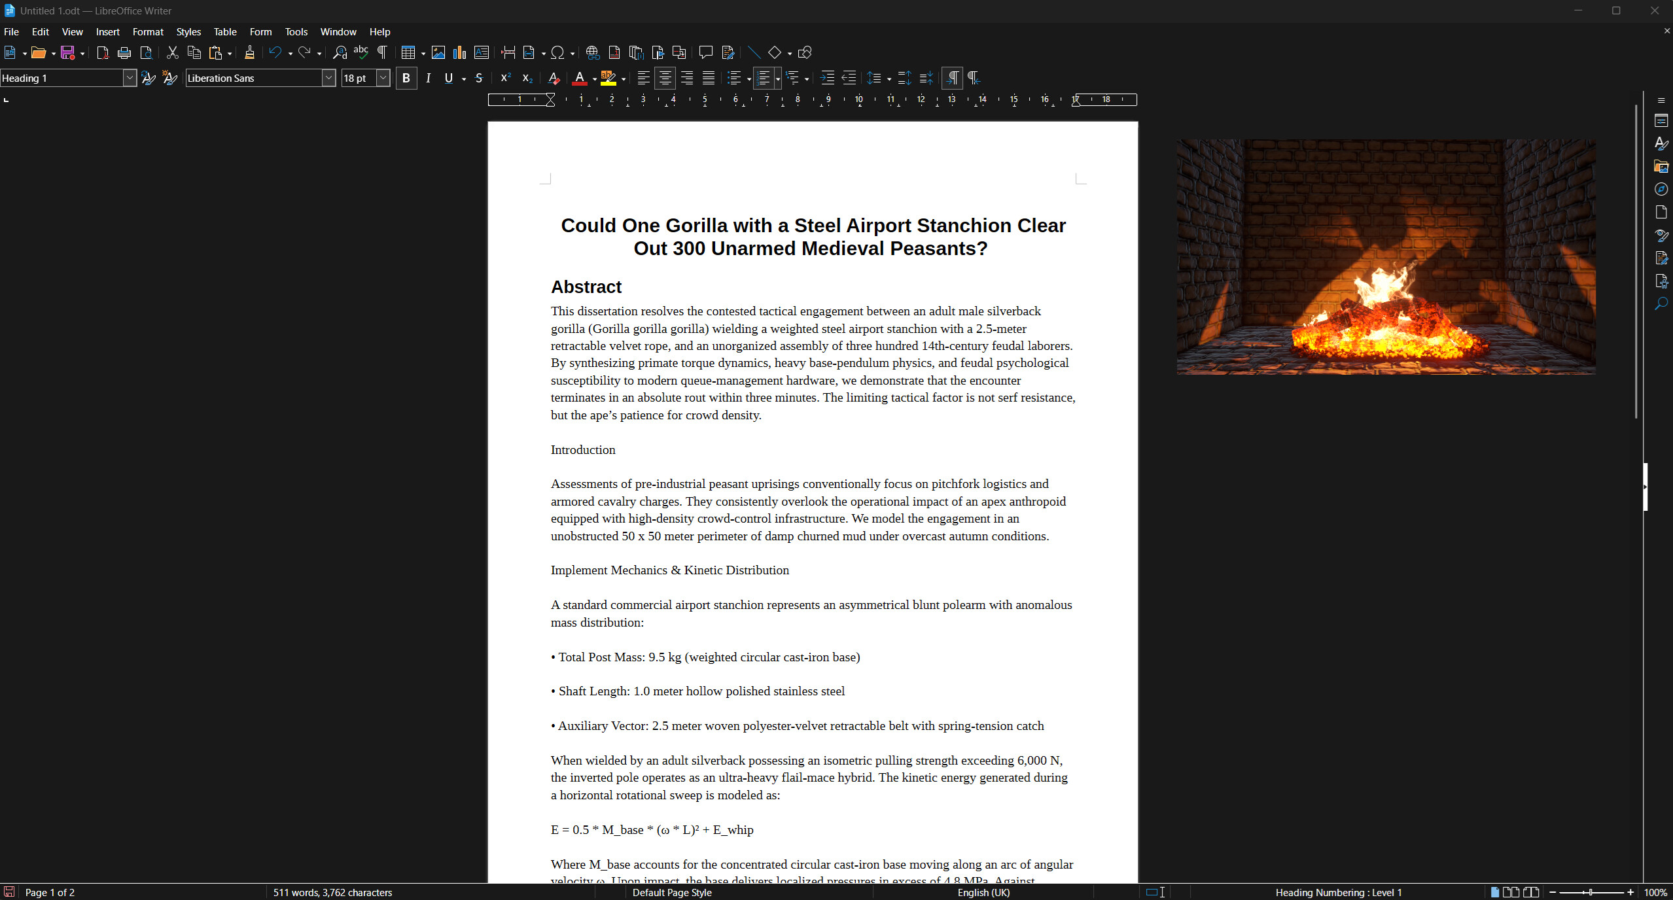Click the fireplace image thumbnail
1673x900 pixels.
click(1386, 257)
